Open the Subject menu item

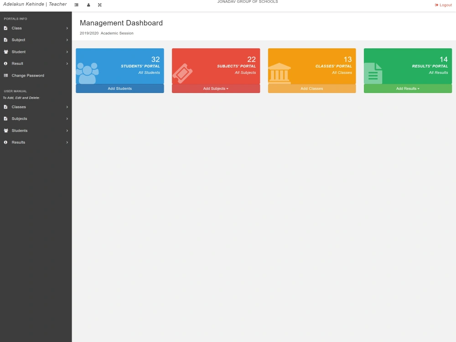click(x=36, y=40)
